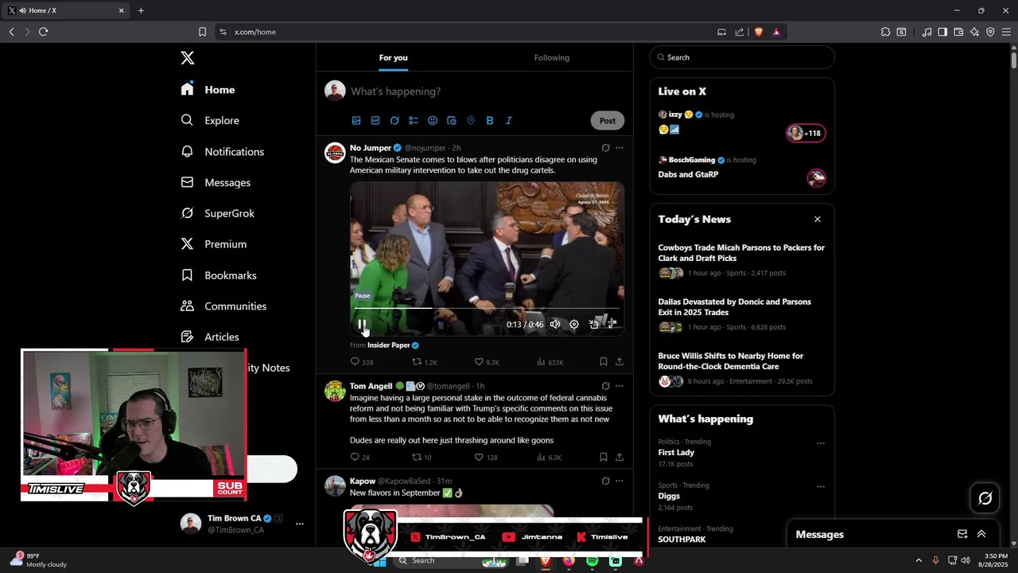Screen dimensions: 1018x573
Task: Compose new message in Messages drawer
Action: 962,534
